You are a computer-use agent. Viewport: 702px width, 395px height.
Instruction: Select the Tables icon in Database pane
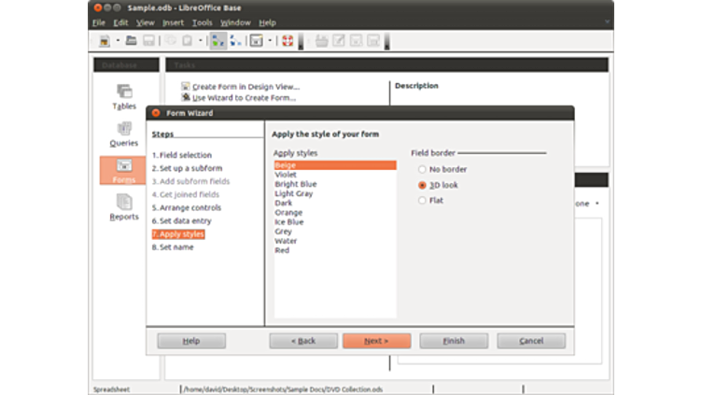[124, 92]
